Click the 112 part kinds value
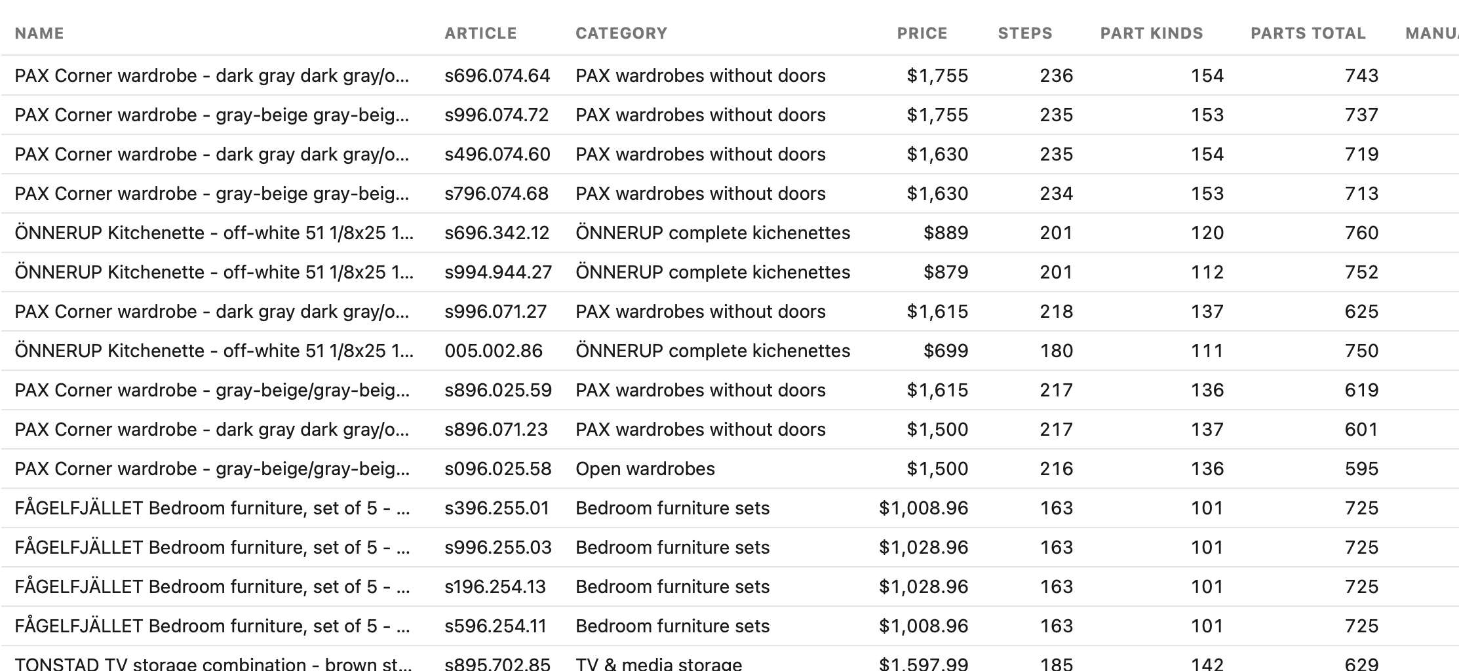 pyautogui.click(x=1207, y=273)
